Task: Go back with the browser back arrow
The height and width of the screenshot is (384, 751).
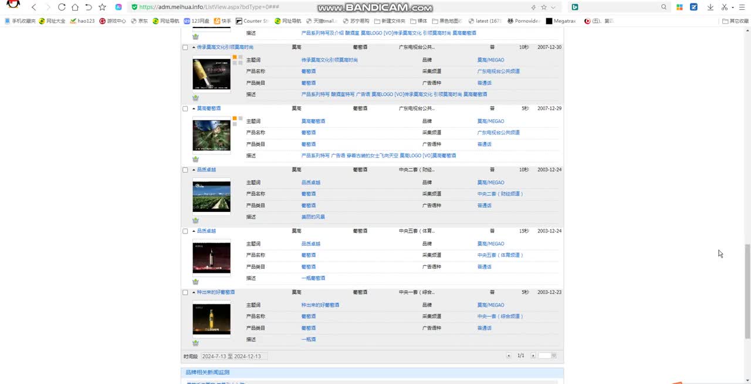Action: pyautogui.click(x=33, y=7)
